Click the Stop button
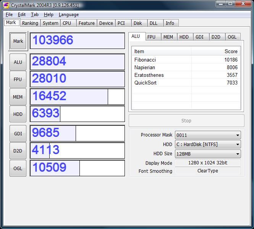 pyautogui.click(x=186, y=121)
